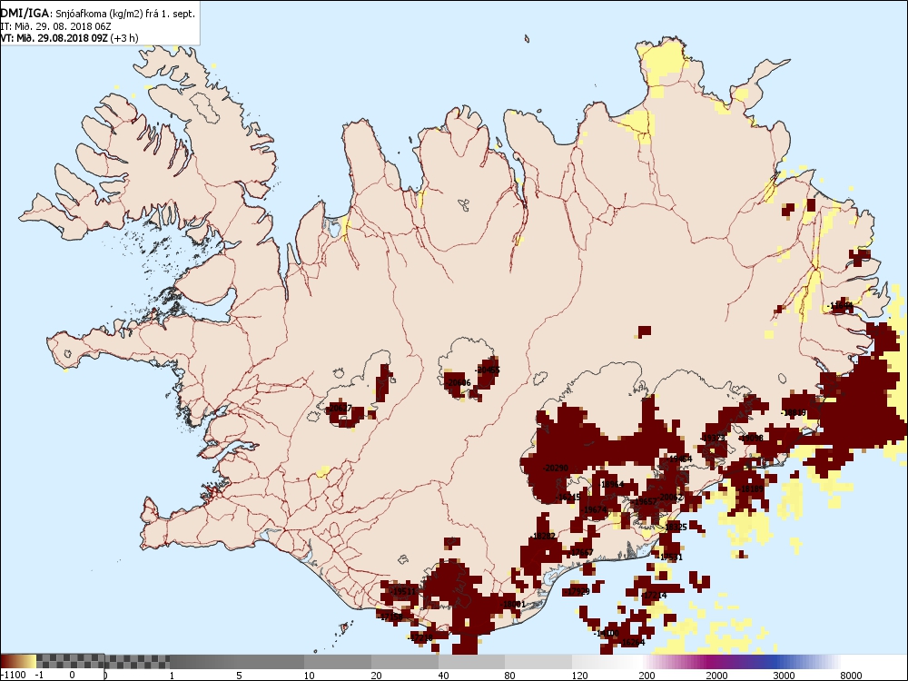
Task: Click the -18282 map label
Action: [543, 537]
